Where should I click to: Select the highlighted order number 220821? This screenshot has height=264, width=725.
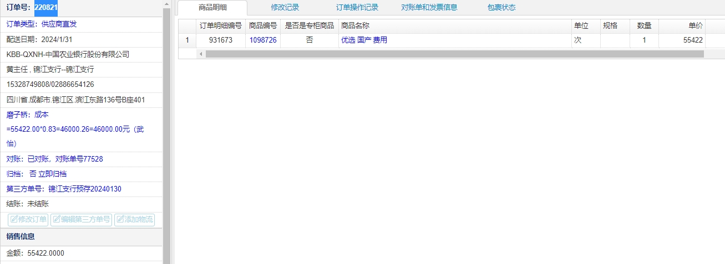click(x=46, y=8)
